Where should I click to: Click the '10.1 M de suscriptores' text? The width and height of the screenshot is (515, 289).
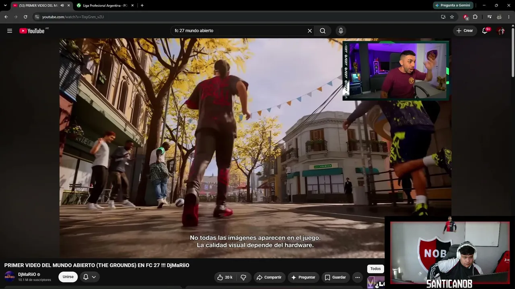pyautogui.click(x=35, y=280)
